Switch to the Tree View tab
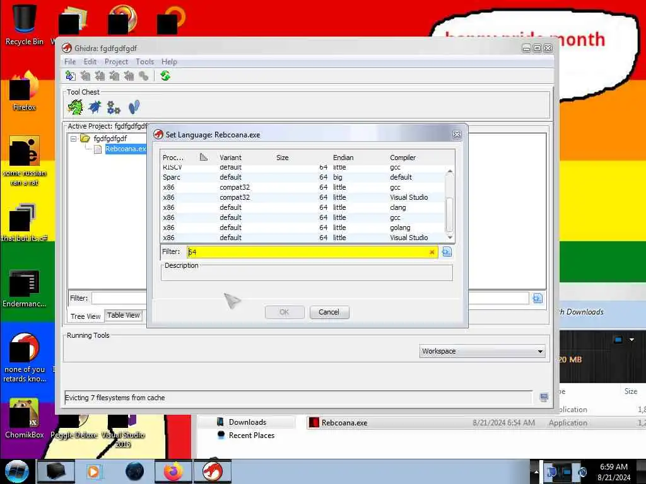The width and height of the screenshot is (646, 484). [85, 316]
